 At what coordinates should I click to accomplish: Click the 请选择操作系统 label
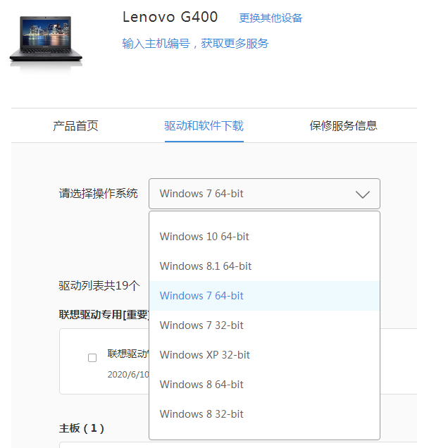click(98, 194)
